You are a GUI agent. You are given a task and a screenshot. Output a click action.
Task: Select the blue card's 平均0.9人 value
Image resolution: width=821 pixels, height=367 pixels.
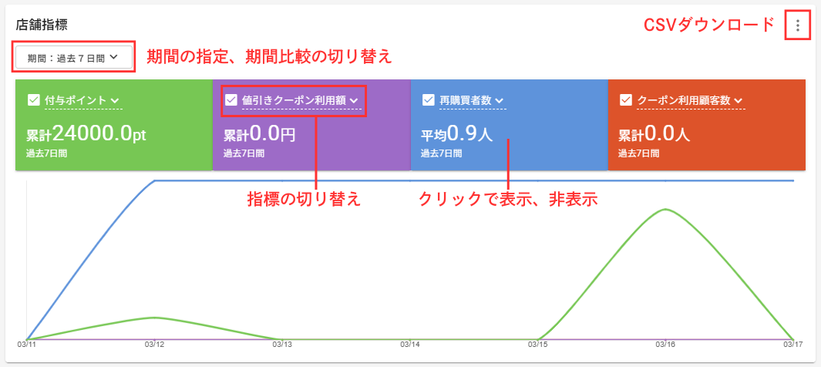[x=456, y=135]
